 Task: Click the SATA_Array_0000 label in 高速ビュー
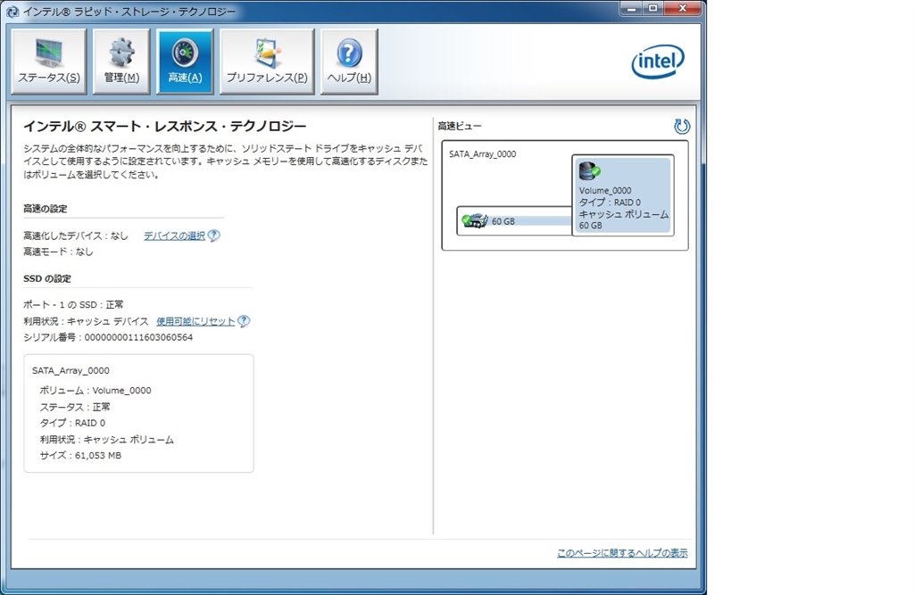pos(482,154)
